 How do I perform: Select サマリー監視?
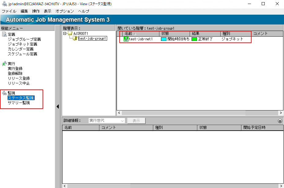click(19, 103)
